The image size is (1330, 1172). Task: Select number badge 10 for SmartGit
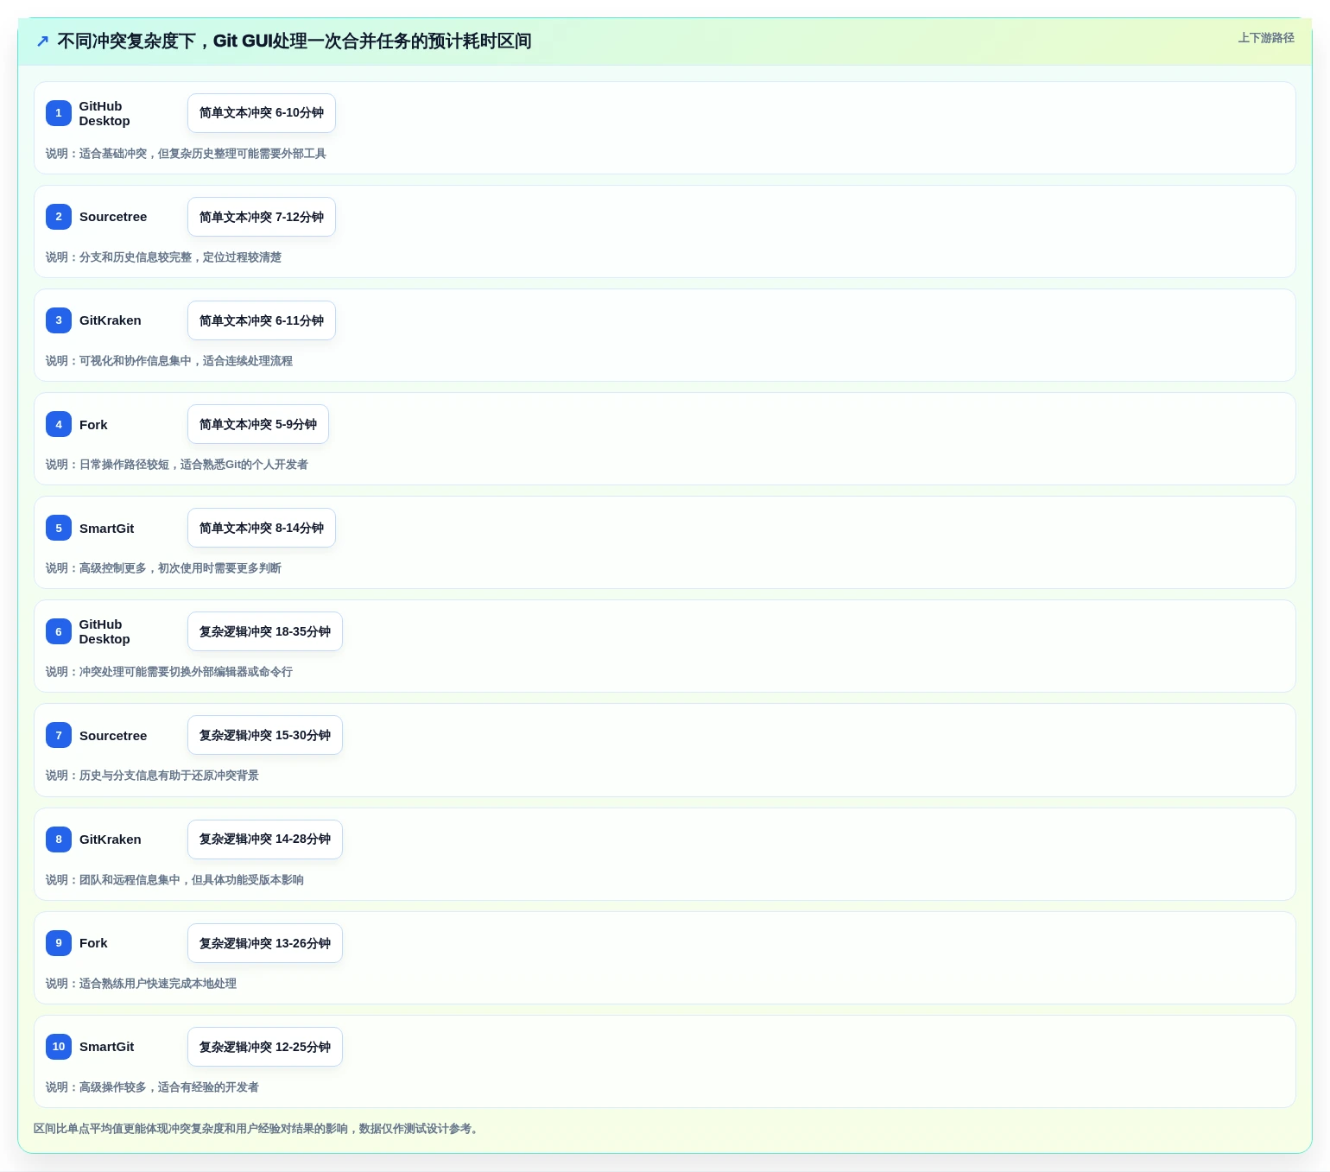59,1047
